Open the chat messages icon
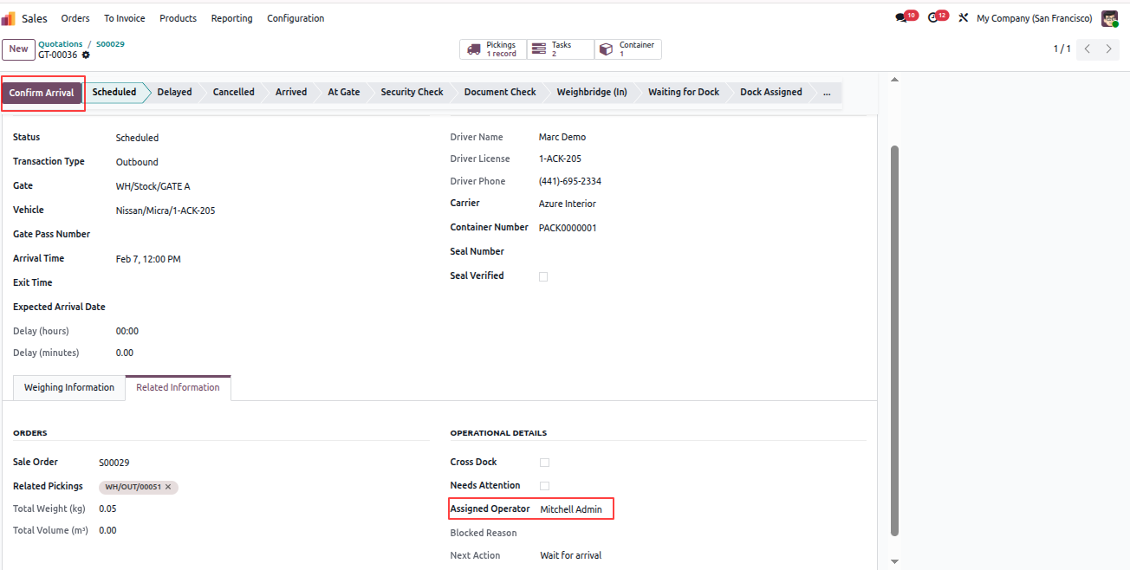Image resolution: width=1130 pixels, height=570 pixels. point(901,18)
